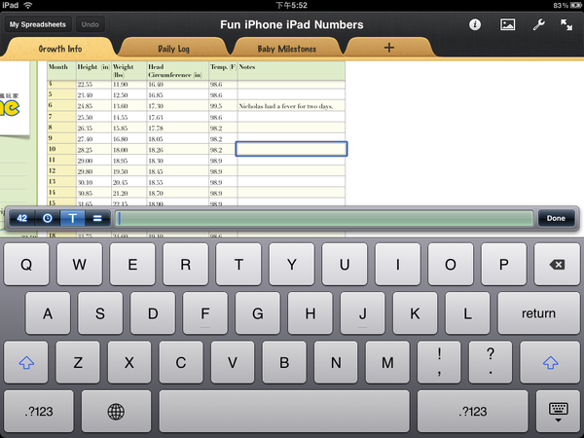Select height value 28.25
Viewport: 584px width, 438px height.
pos(93,150)
